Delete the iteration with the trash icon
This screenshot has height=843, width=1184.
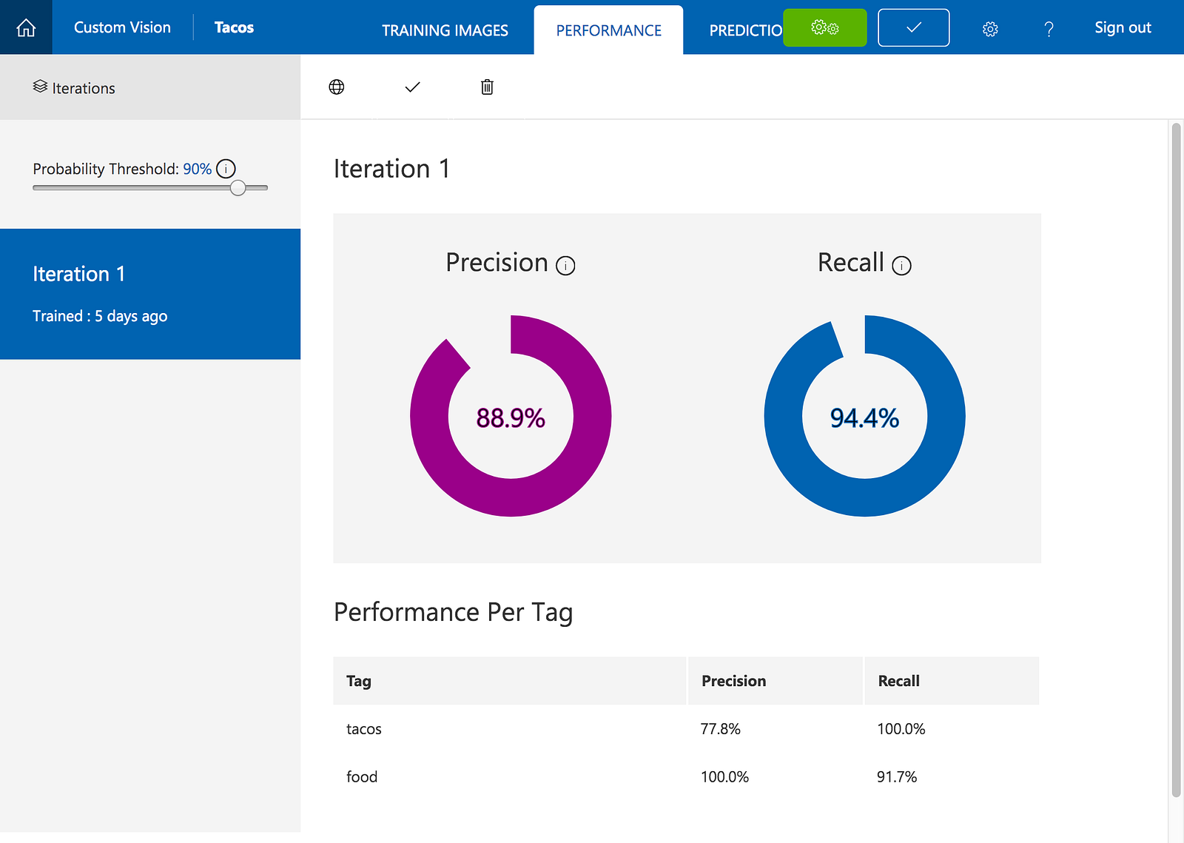pos(487,87)
